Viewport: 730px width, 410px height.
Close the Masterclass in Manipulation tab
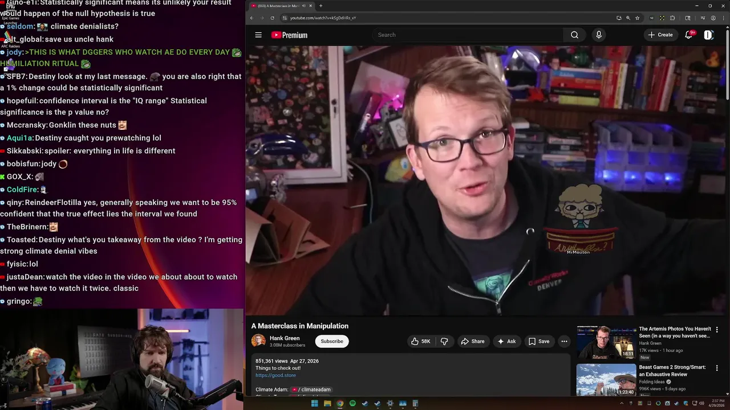point(310,6)
